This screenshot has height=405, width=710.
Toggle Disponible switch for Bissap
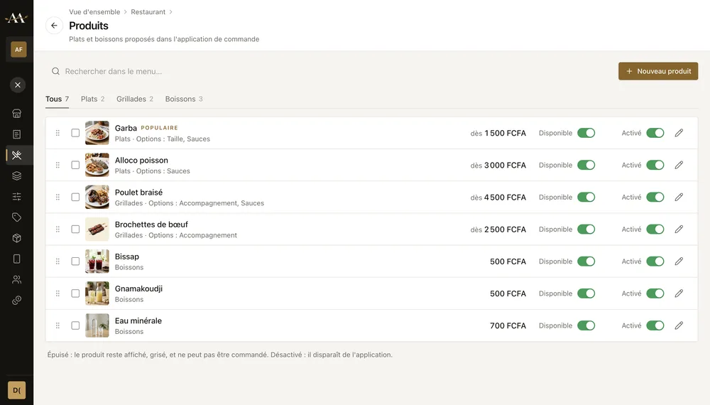tap(586, 261)
